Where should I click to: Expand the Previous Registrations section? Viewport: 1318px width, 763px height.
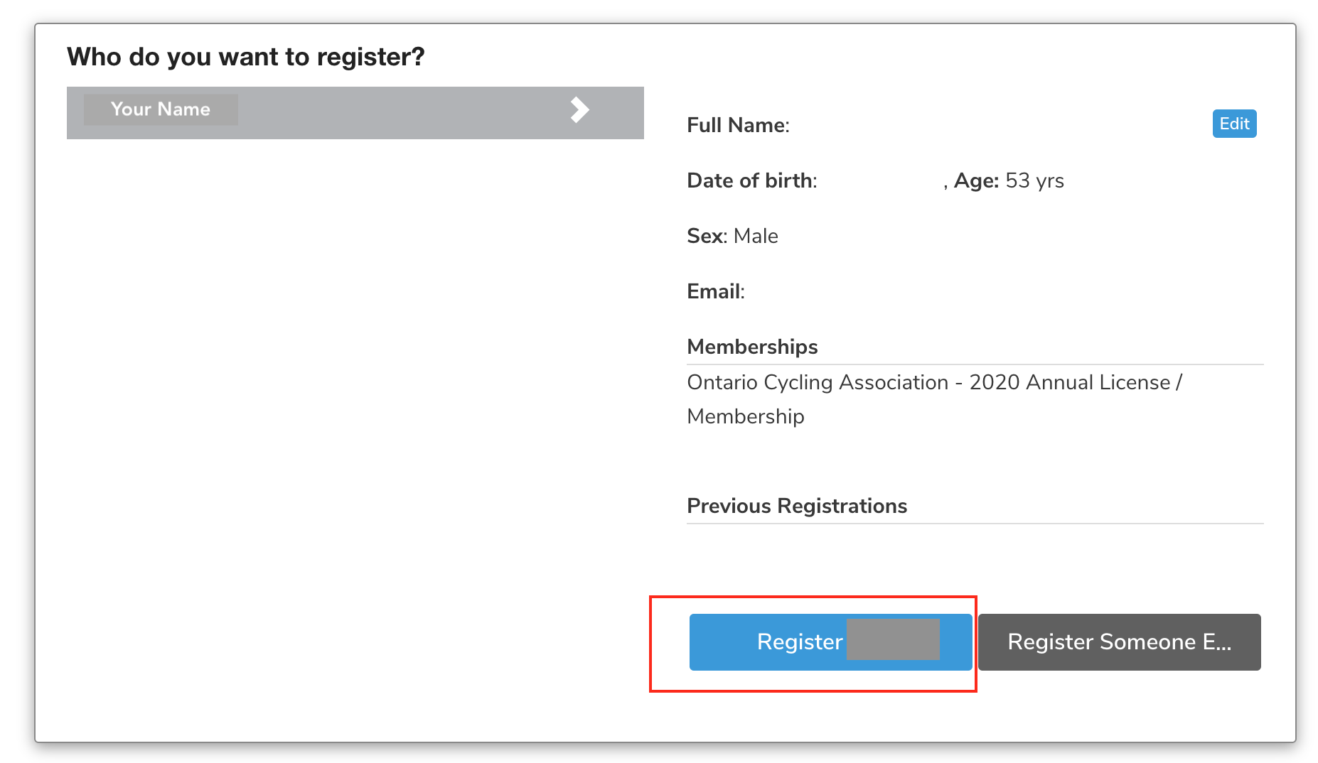pyautogui.click(x=796, y=506)
